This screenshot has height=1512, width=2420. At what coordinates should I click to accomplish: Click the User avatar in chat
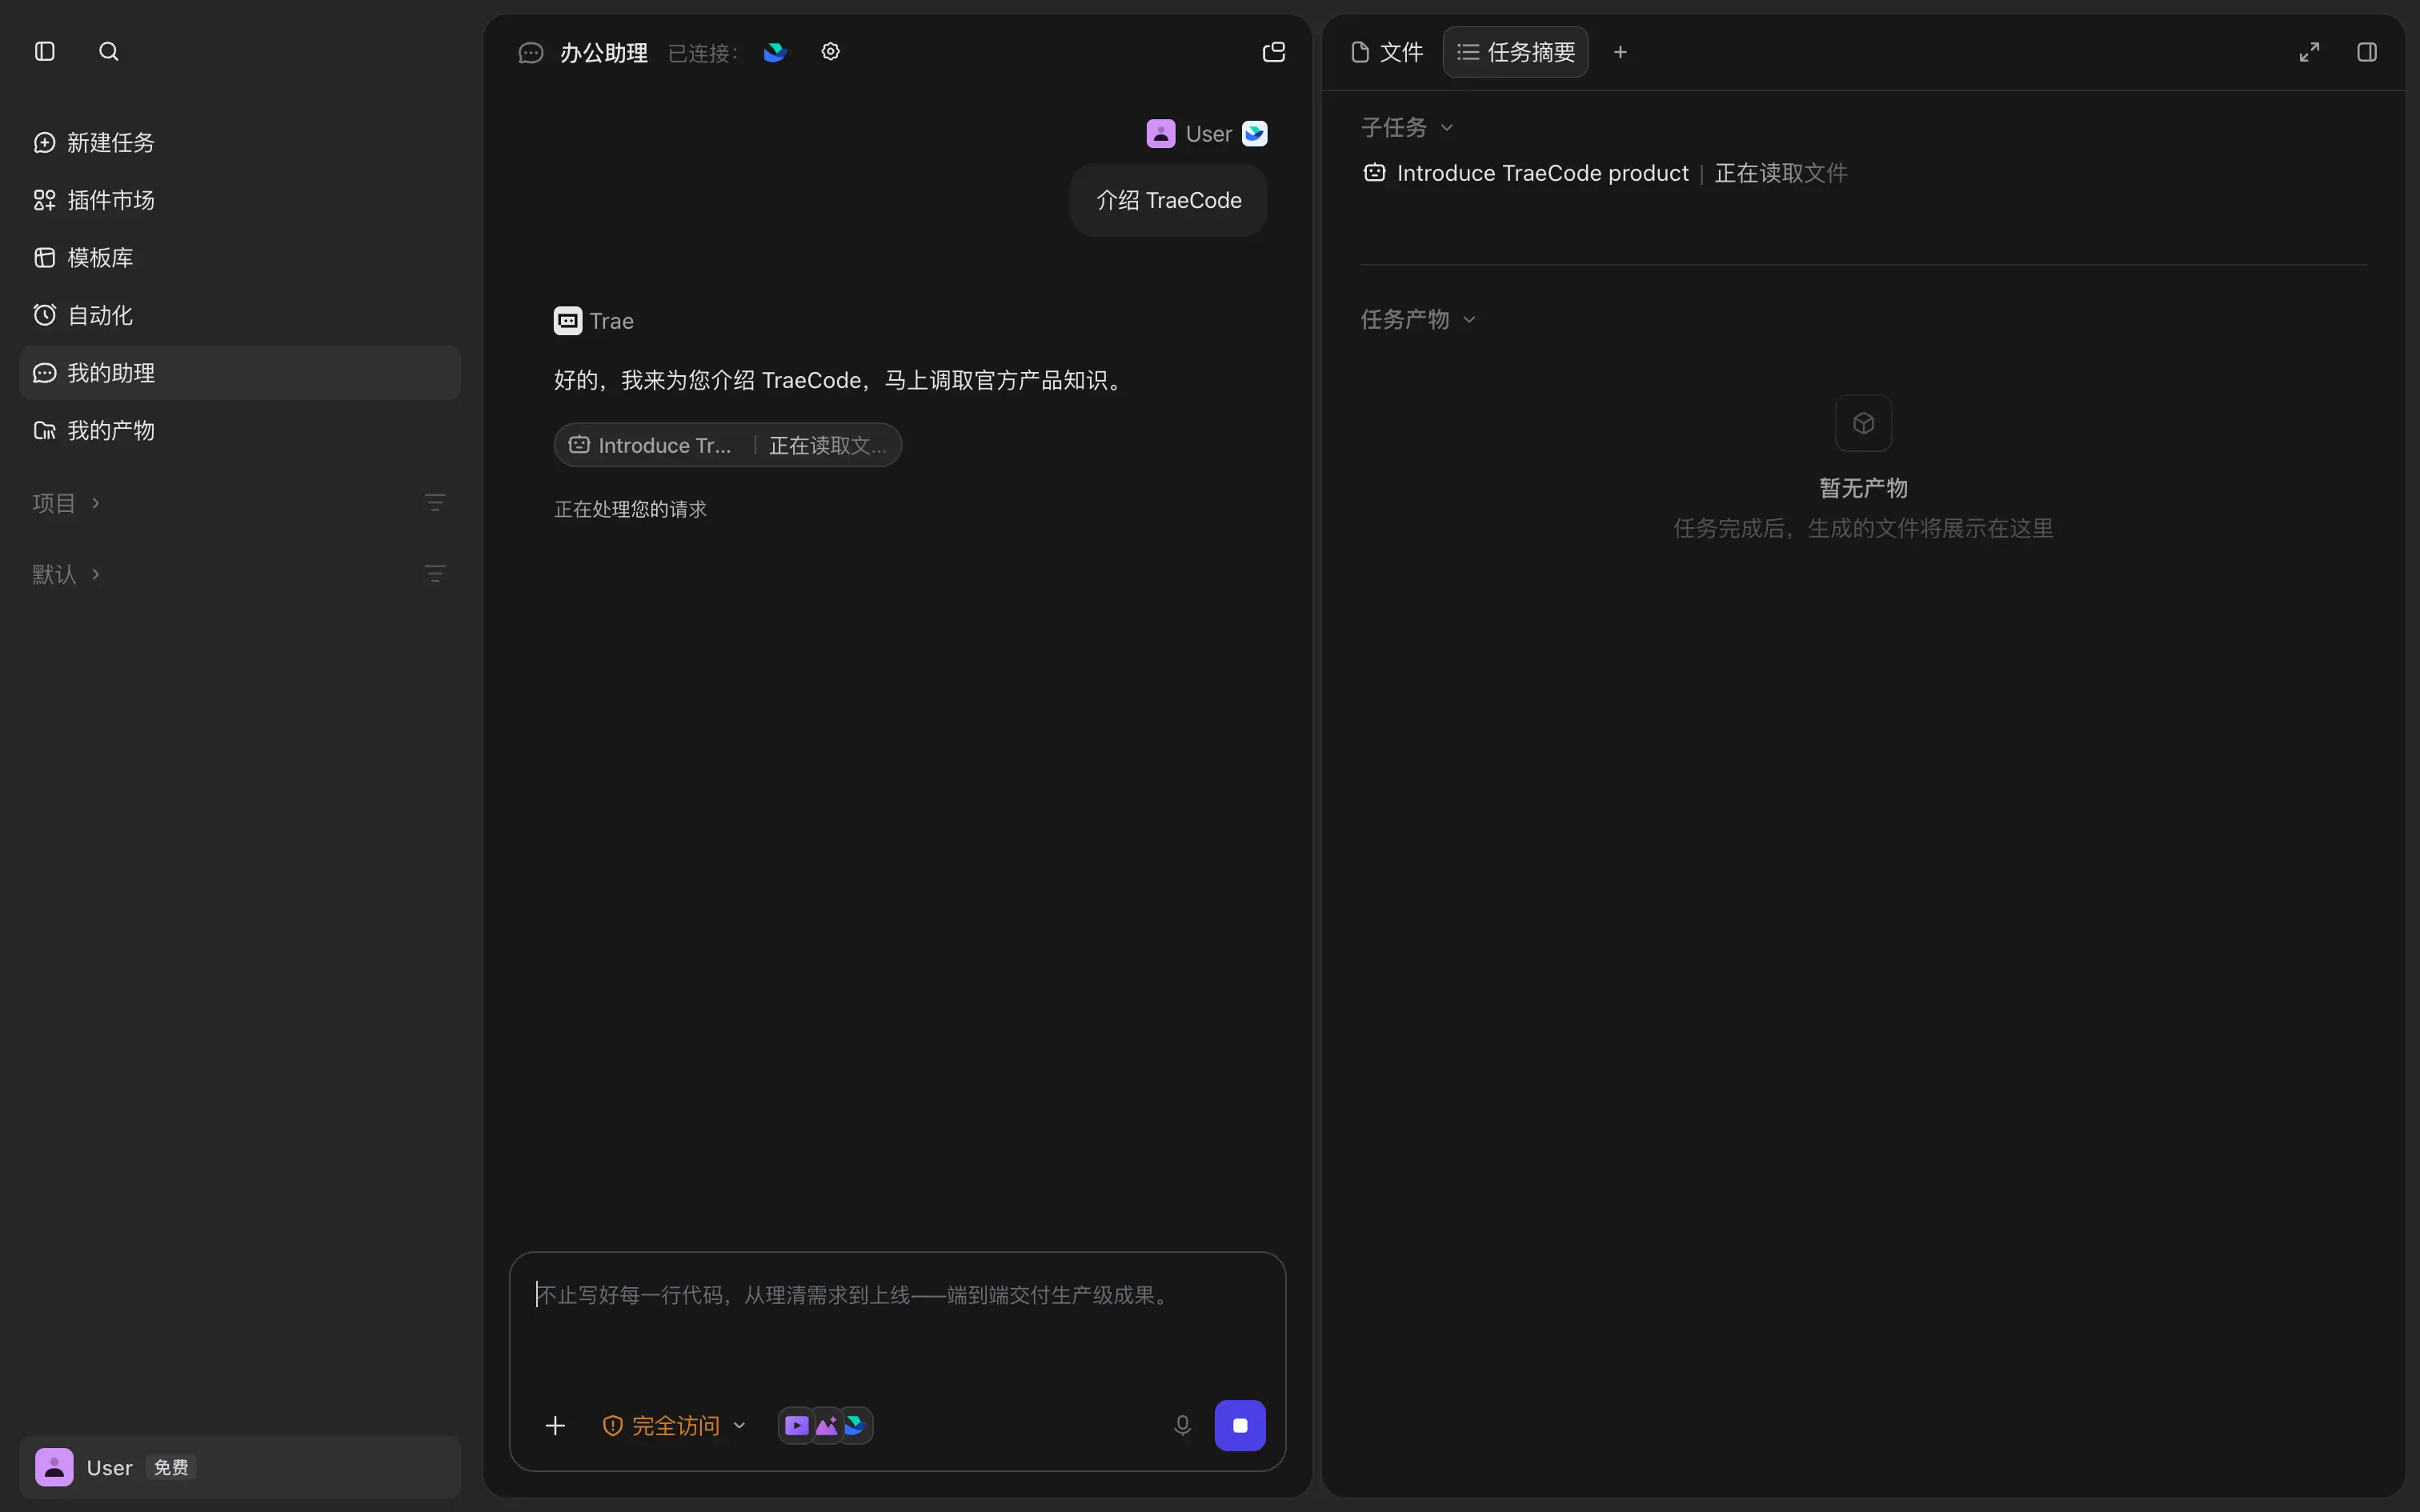tap(1160, 133)
